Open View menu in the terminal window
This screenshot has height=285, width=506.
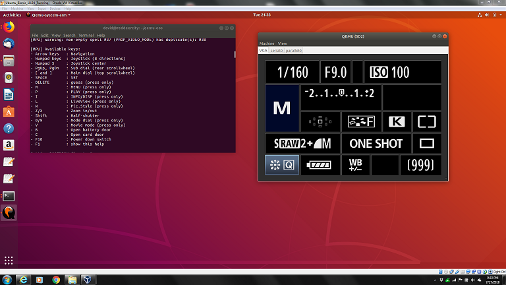(x=56, y=35)
